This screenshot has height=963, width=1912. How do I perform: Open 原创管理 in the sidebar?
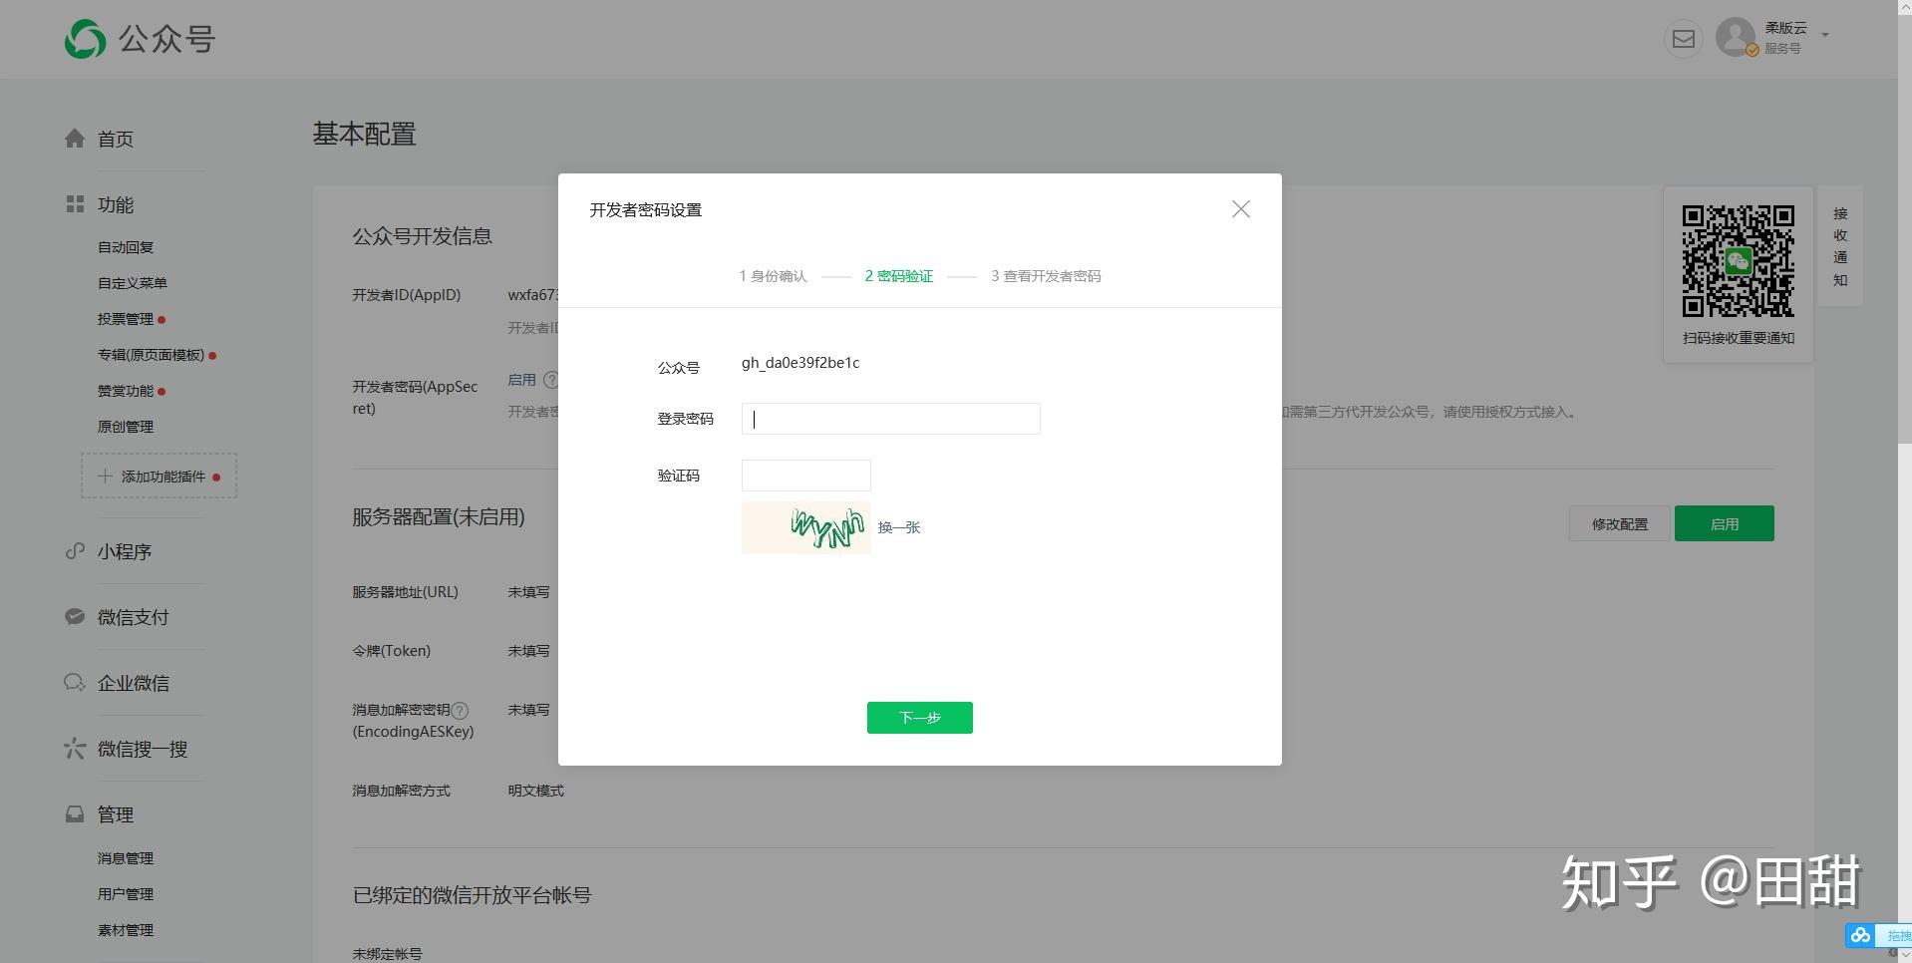click(126, 427)
